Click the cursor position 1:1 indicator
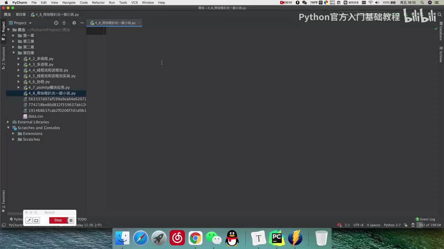The height and width of the screenshot is (249, 444). (x=347, y=225)
